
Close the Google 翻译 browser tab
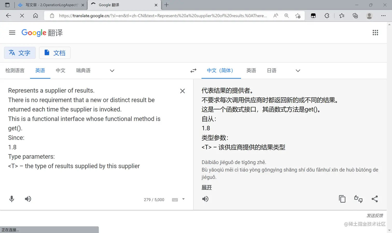[156, 5]
